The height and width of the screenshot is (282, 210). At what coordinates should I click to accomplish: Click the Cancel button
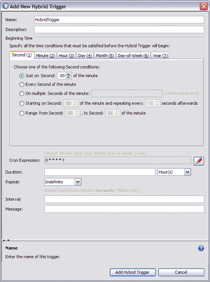181,272
